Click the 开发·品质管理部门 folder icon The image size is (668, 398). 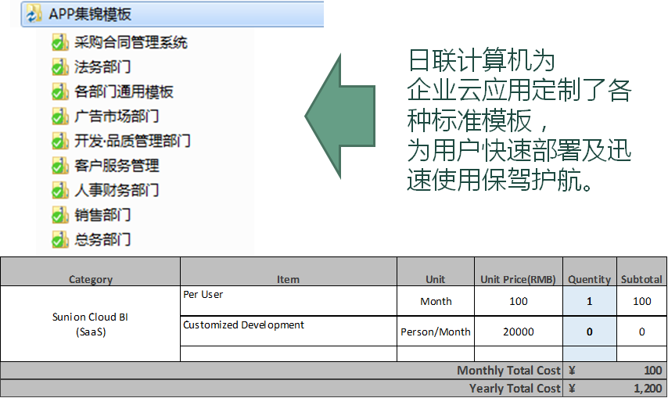pos(60,141)
